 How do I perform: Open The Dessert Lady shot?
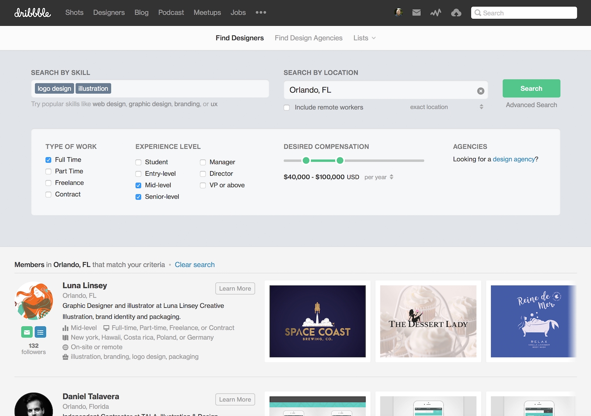point(428,321)
